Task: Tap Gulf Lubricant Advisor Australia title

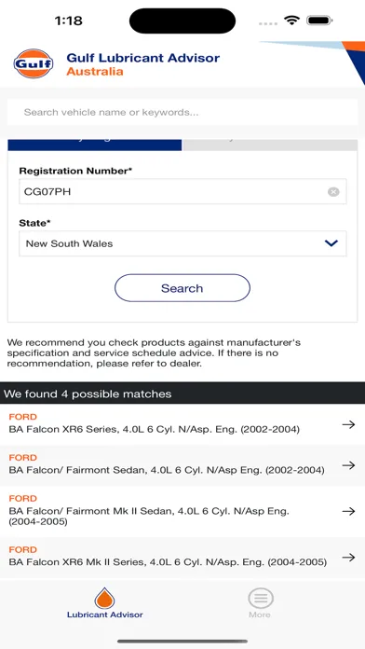Action: pos(143,64)
